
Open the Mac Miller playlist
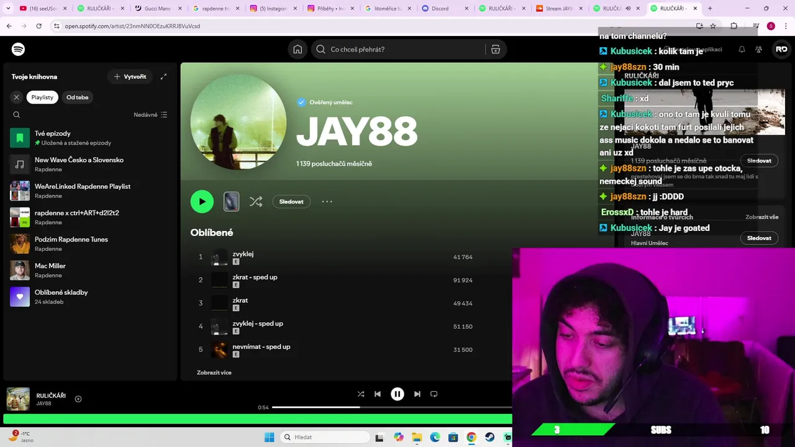(89, 270)
